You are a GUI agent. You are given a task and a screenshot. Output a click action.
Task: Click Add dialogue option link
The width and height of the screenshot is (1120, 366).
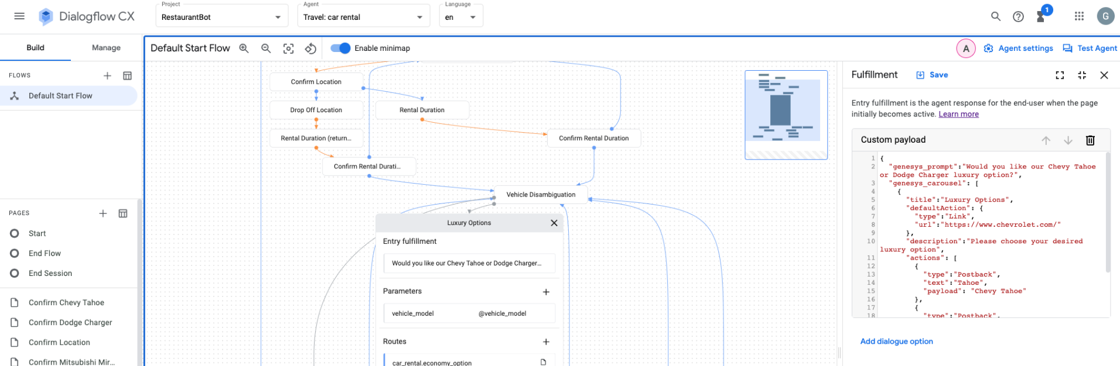896,341
